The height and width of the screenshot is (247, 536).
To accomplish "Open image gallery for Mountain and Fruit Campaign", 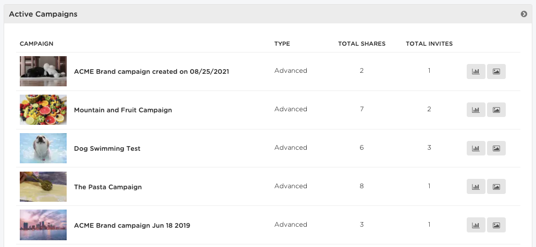I will click(x=496, y=110).
